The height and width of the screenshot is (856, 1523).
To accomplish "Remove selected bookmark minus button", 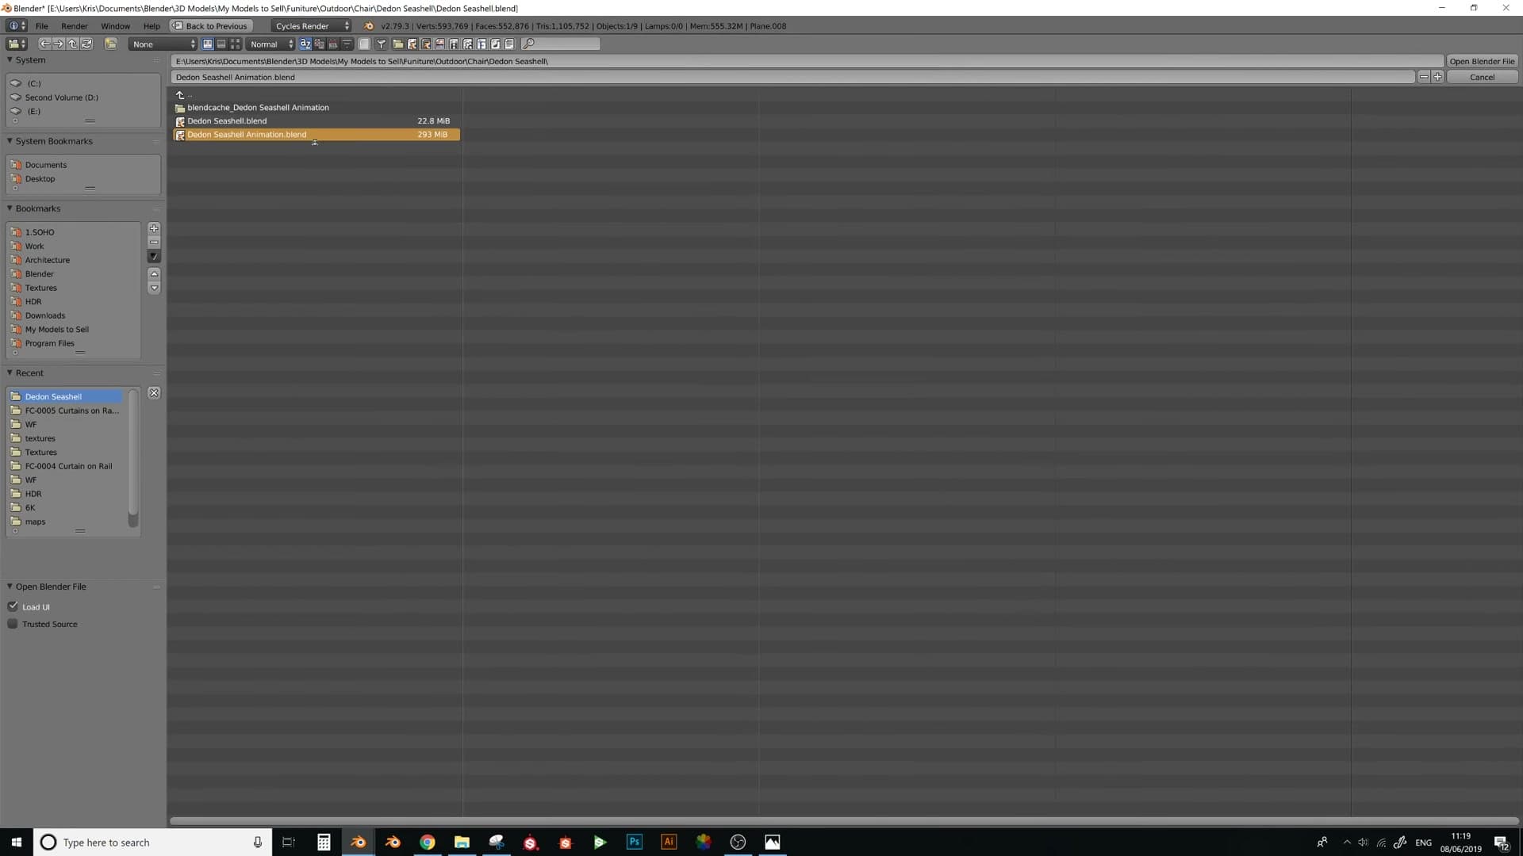I will [154, 242].
